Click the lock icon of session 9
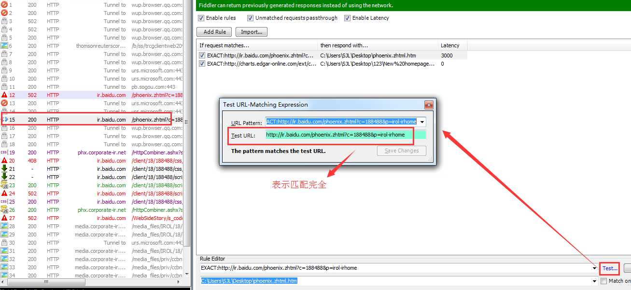631x290 pixels. pos(4,70)
